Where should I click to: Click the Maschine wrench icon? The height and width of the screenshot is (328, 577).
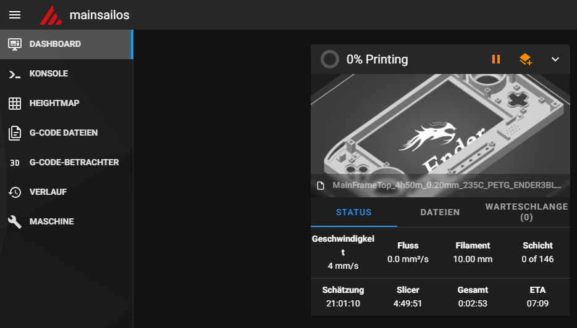click(15, 222)
